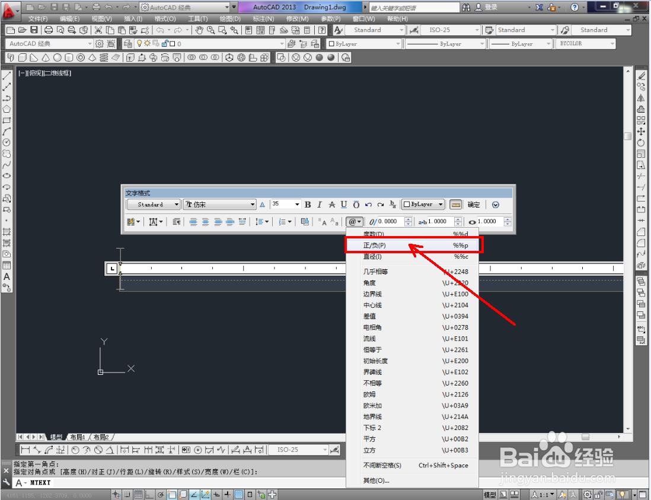Select the multiline text A tool
This screenshot has height=500, width=651.
point(7,276)
